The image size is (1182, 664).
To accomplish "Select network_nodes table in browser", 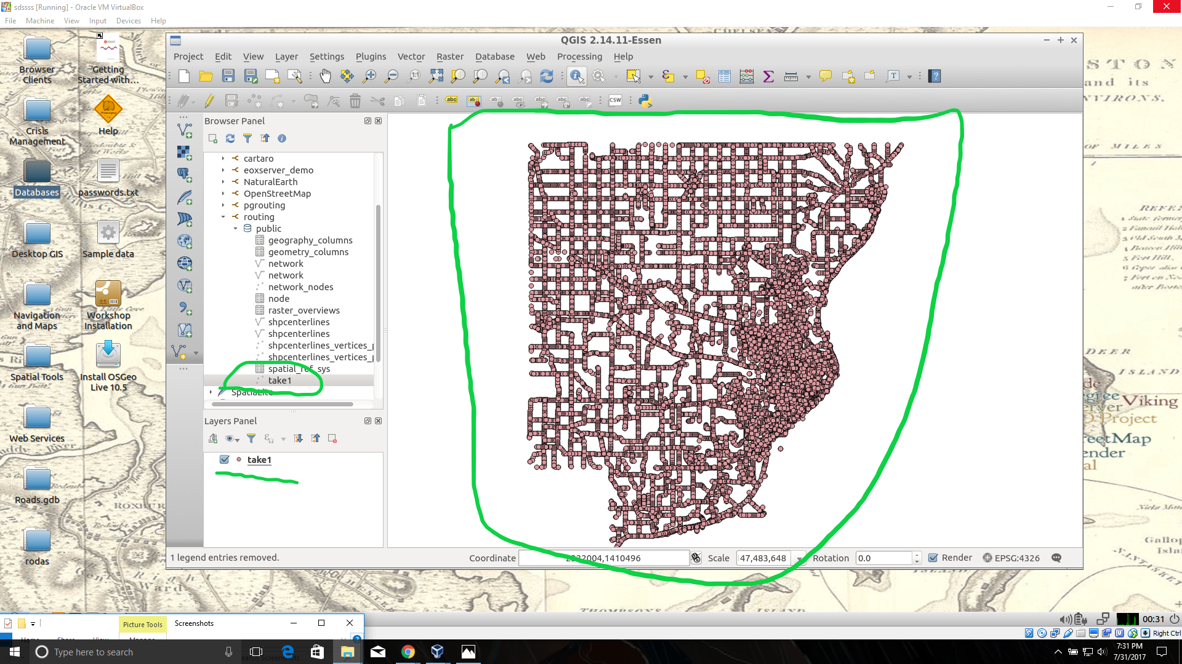I will (300, 287).
